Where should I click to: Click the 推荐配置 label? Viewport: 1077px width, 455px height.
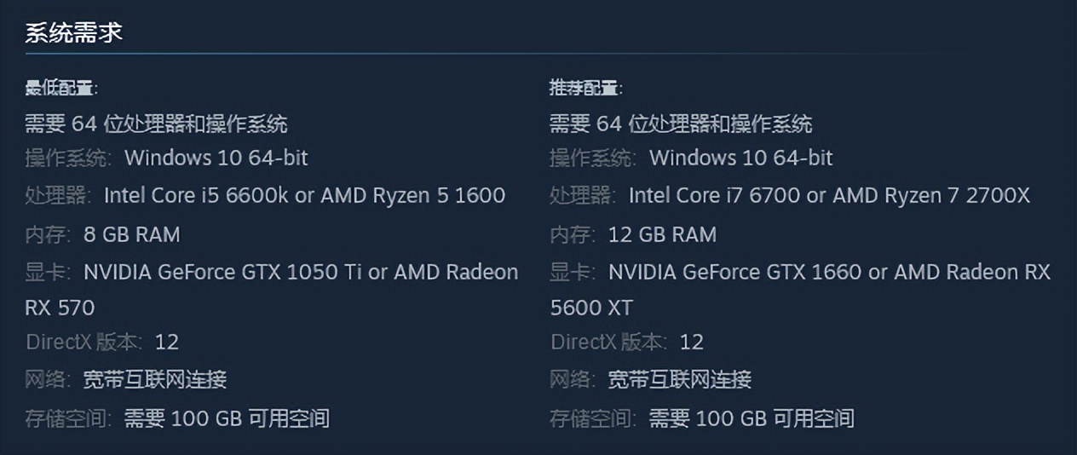pos(585,88)
